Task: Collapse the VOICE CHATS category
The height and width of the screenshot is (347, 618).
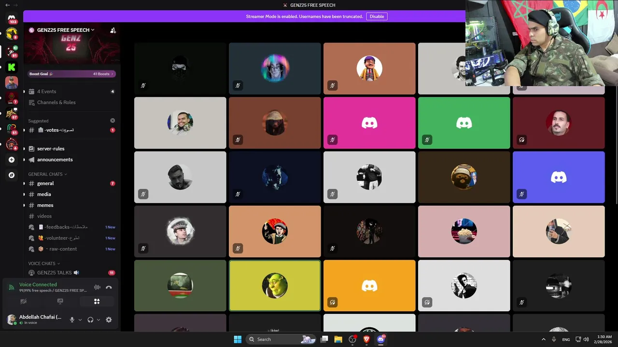Action: (x=44, y=264)
